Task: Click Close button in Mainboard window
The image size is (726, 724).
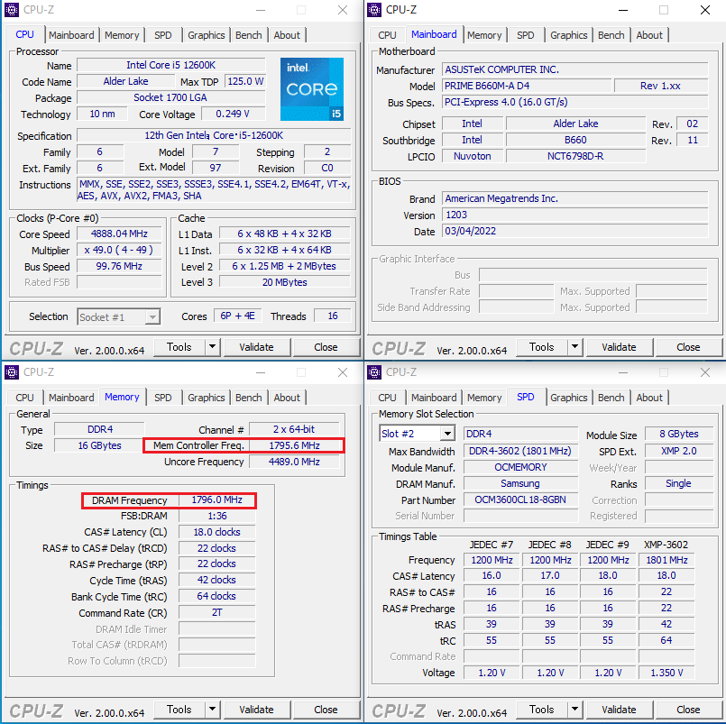Action: [x=688, y=347]
